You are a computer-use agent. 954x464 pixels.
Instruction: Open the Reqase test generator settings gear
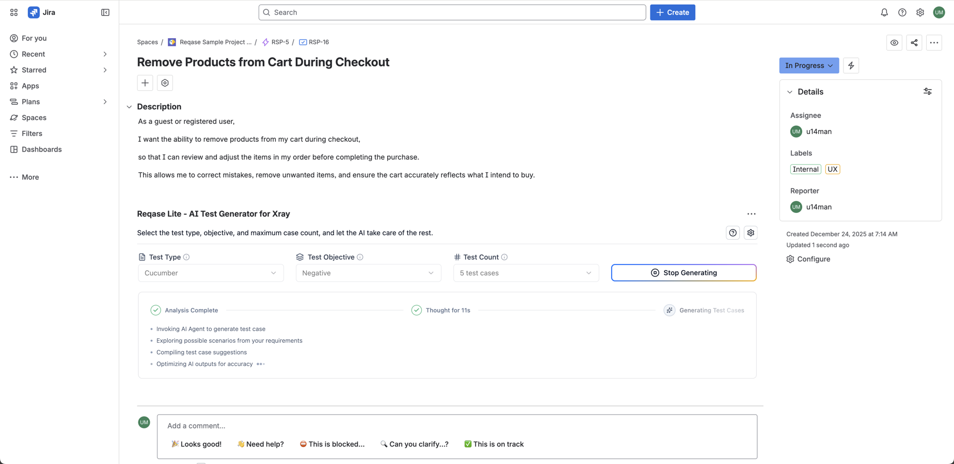(751, 233)
